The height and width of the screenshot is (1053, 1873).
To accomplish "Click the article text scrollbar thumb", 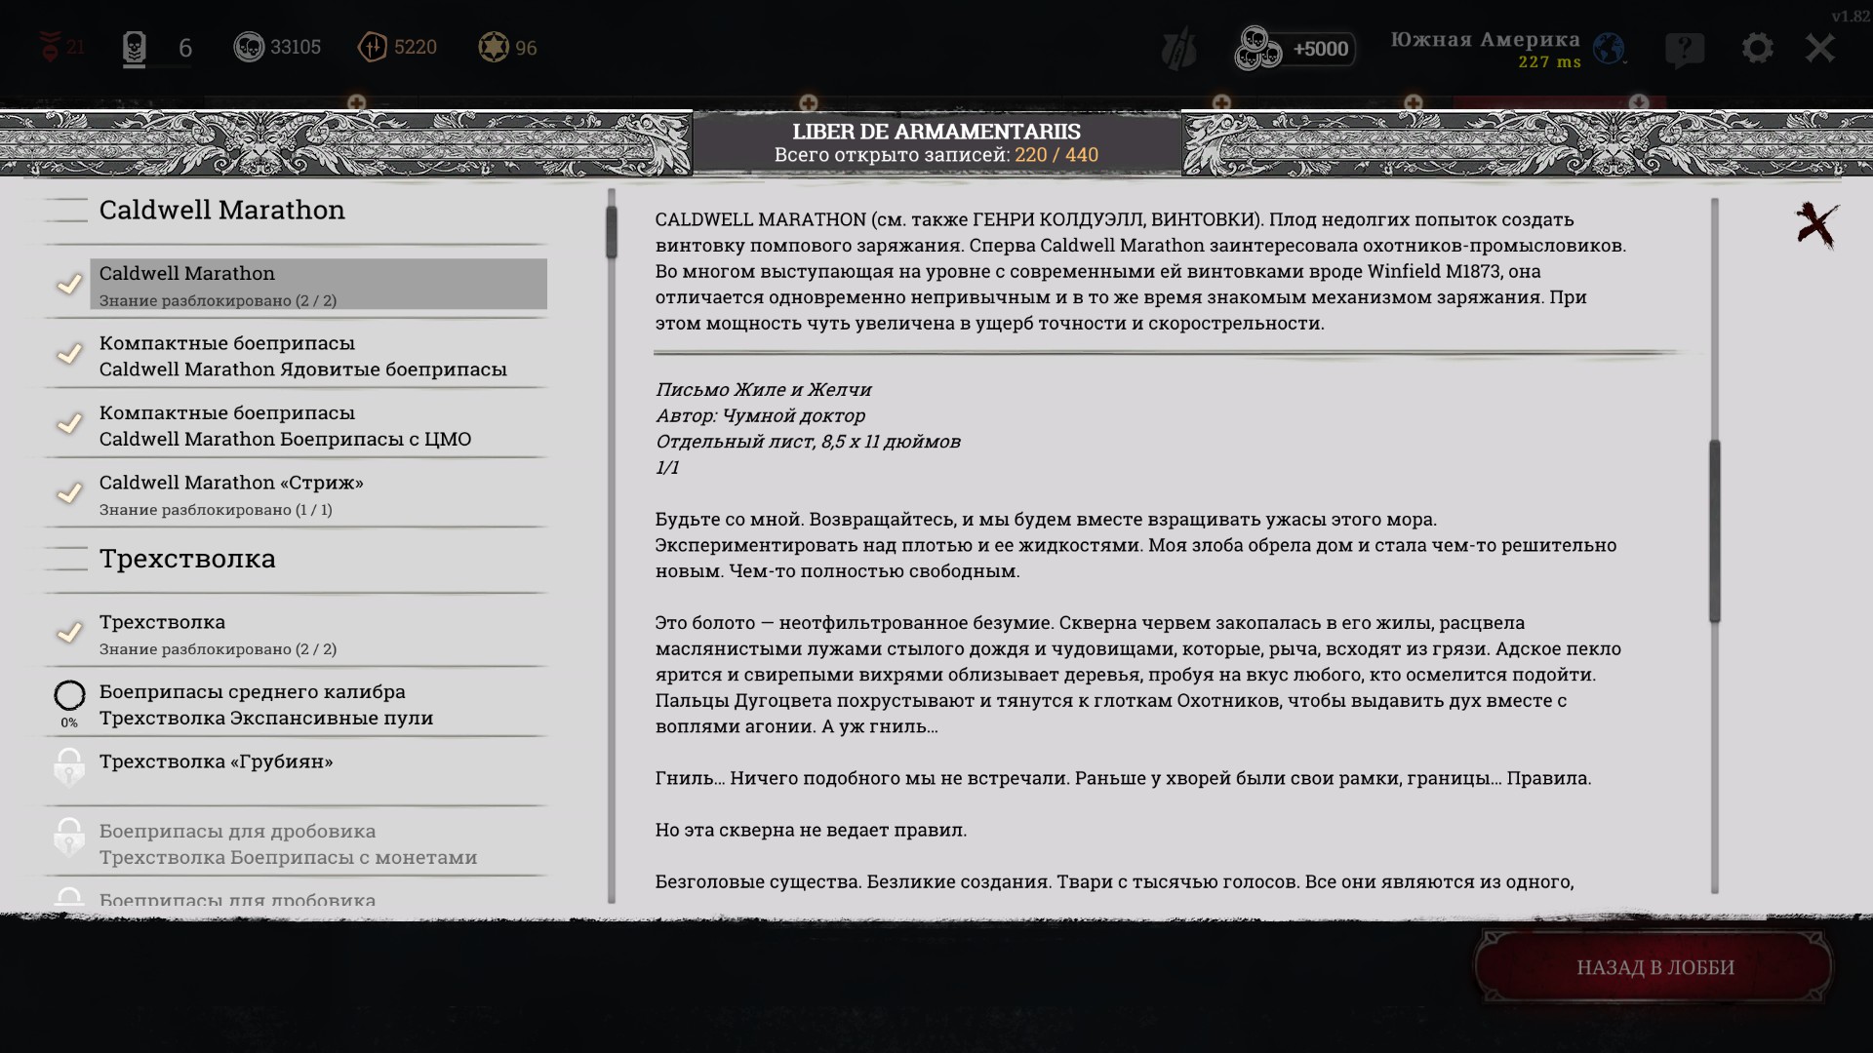I will pos(1714,530).
